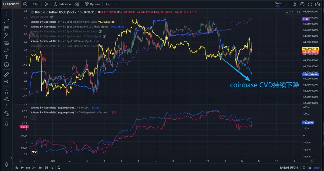Undo the last chart action
This screenshot has height=171, width=324.
(x=108, y=4)
